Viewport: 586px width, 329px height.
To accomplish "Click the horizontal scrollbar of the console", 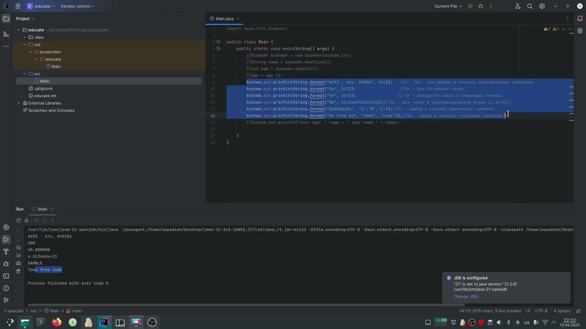I will (x=246, y=305).
